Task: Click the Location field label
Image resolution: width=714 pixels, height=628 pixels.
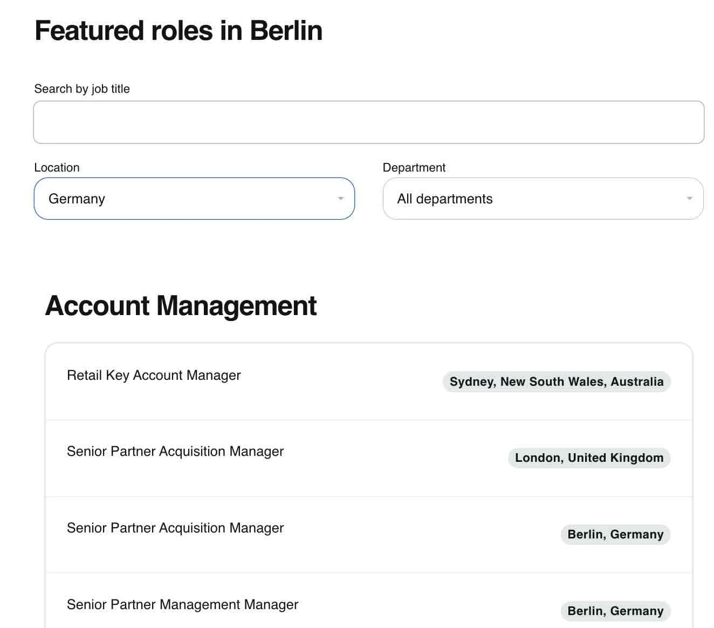Action: 57,167
